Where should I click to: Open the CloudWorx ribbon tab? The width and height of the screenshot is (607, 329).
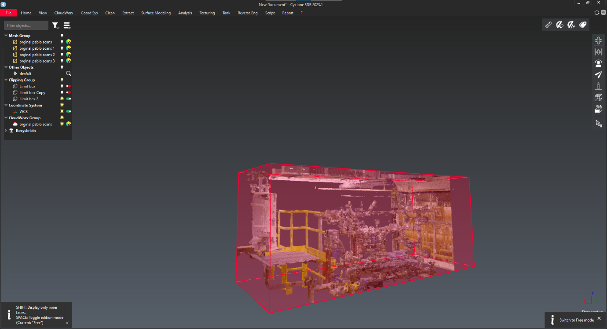coord(64,13)
